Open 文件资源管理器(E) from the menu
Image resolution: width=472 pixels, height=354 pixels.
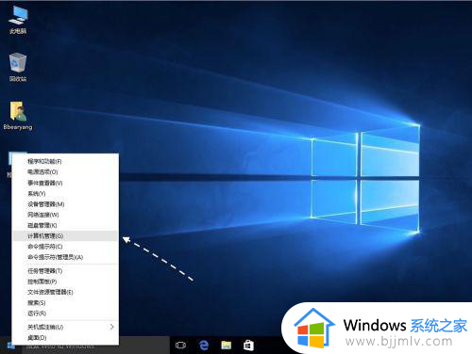[x=65, y=292]
